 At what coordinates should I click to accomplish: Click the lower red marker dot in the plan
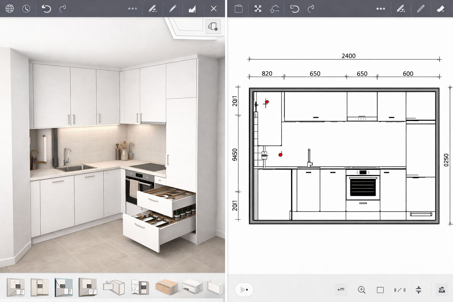pos(280,155)
